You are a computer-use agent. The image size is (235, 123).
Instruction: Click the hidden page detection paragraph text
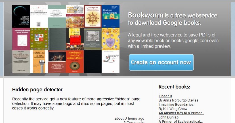(x=76, y=103)
